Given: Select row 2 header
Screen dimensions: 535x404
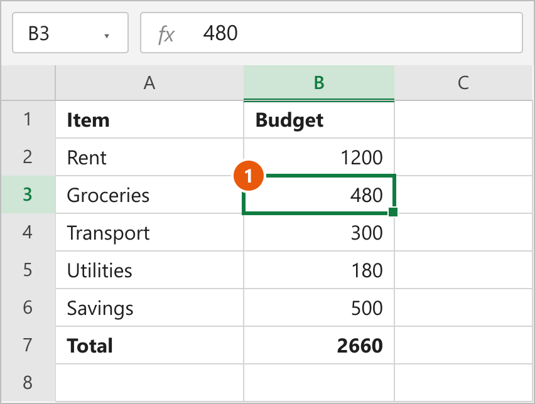Looking at the screenshot, I should pyautogui.click(x=28, y=157).
